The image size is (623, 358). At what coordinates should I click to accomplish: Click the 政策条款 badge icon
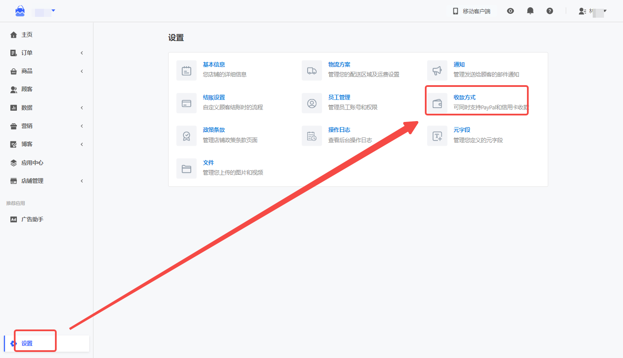186,136
